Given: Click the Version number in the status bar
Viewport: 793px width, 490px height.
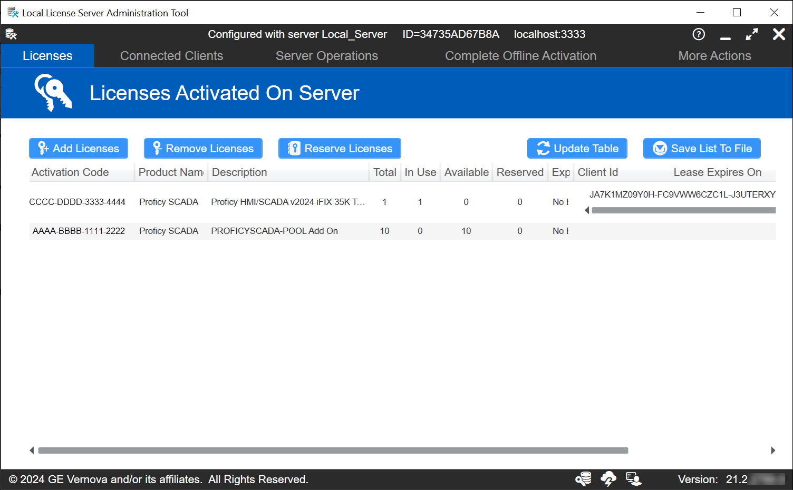Looking at the screenshot, I should tap(737, 479).
